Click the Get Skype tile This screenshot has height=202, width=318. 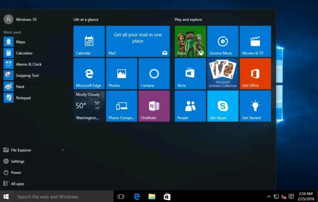click(x=223, y=106)
